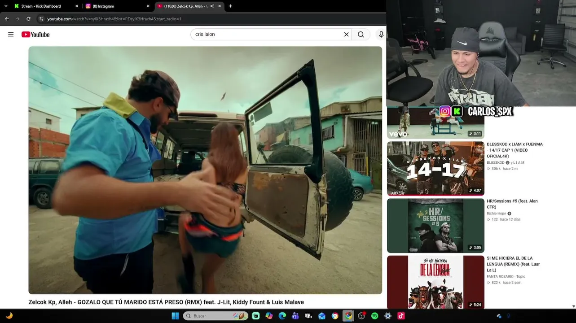
Task: Click the moon icon in the taskbar
Action: tap(9, 316)
